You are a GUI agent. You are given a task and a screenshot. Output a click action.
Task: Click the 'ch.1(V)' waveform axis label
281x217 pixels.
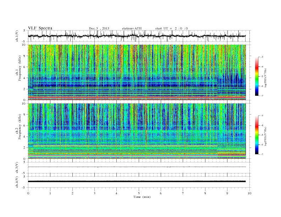[x=17, y=36]
